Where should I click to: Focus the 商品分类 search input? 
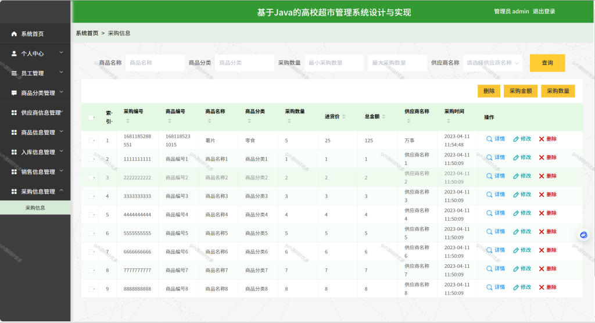tap(245, 63)
